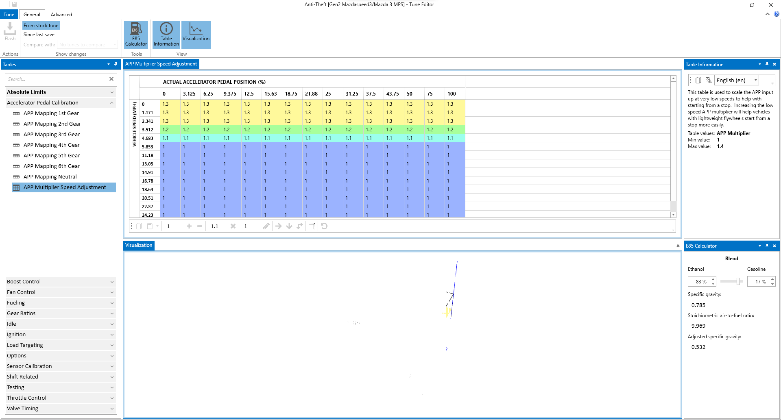
Task: Click the interpolate both directions icon
Action: click(300, 226)
